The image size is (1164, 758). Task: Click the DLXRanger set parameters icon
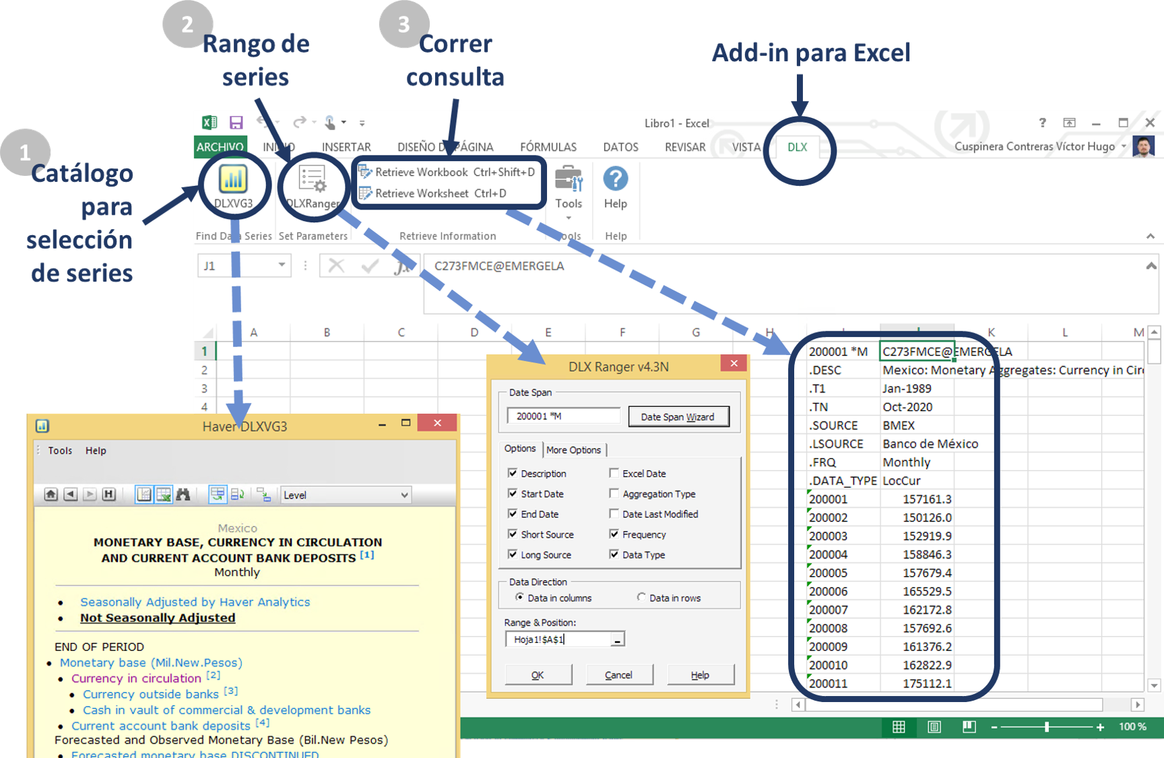click(313, 181)
